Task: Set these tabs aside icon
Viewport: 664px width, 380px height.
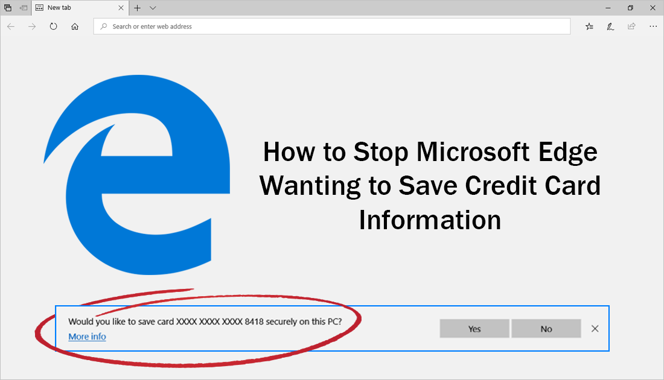Action: tap(24, 8)
